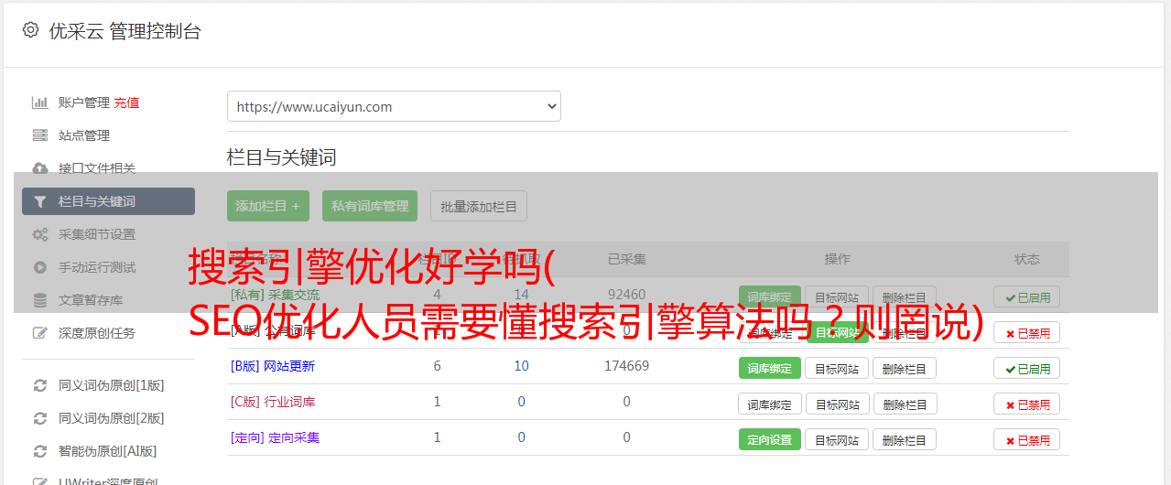Click the refresh icon for 智能伪原创[AI版]
1171x485 pixels.
[40, 451]
